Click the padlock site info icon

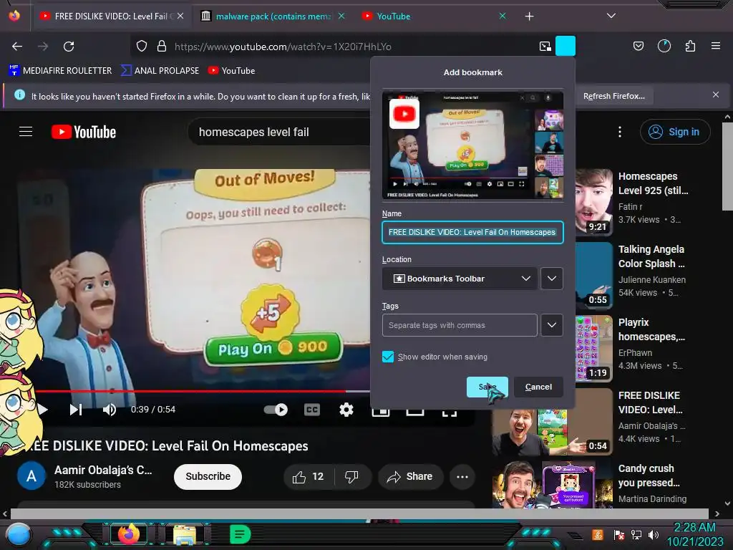click(162, 47)
